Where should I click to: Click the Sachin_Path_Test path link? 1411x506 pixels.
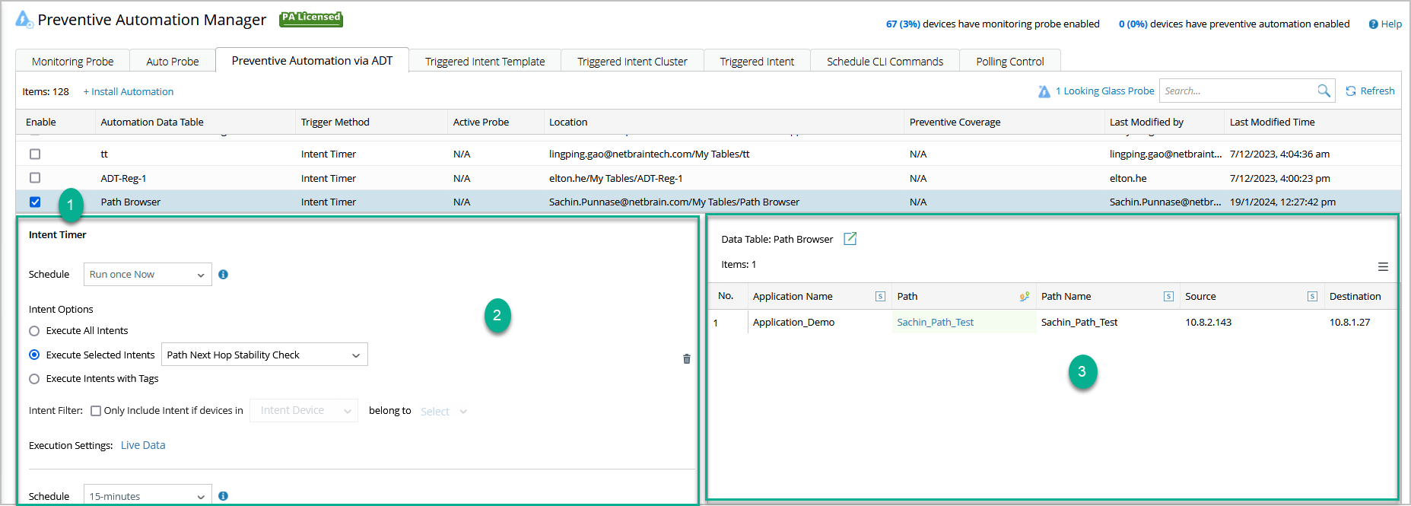point(935,323)
